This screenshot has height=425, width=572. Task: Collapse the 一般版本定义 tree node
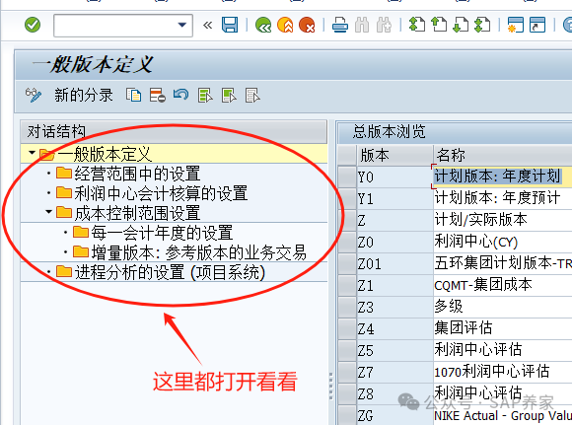click(33, 153)
